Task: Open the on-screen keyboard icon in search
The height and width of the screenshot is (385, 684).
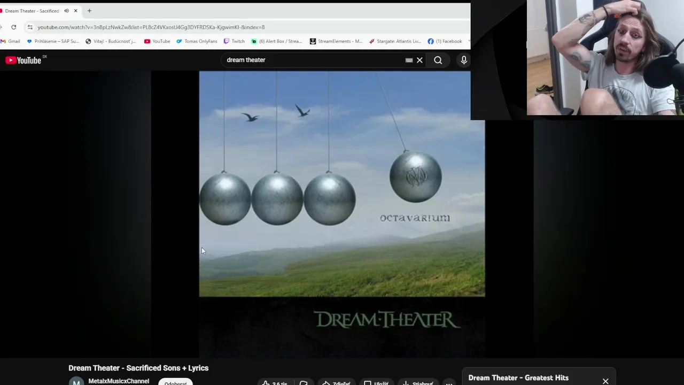Action: [409, 60]
